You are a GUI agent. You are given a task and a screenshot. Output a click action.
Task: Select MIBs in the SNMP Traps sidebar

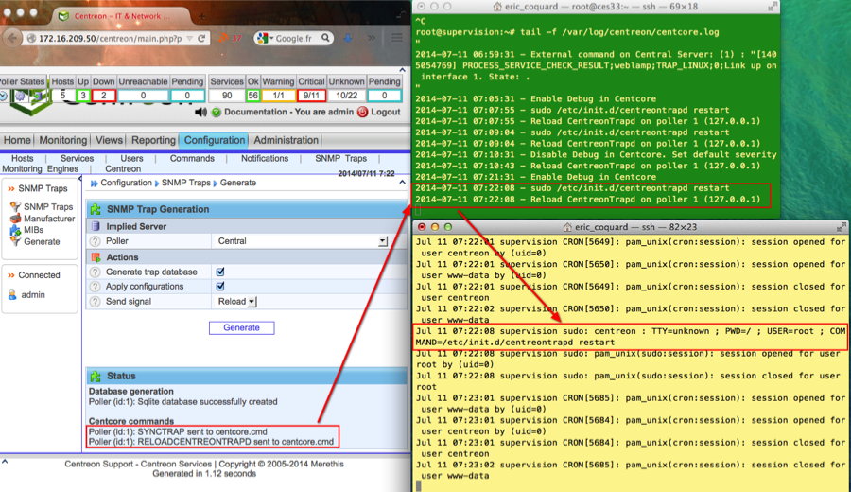tap(33, 230)
